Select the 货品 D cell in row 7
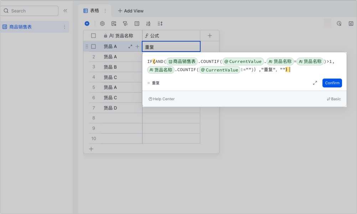This screenshot has width=357, height=214. click(121, 108)
